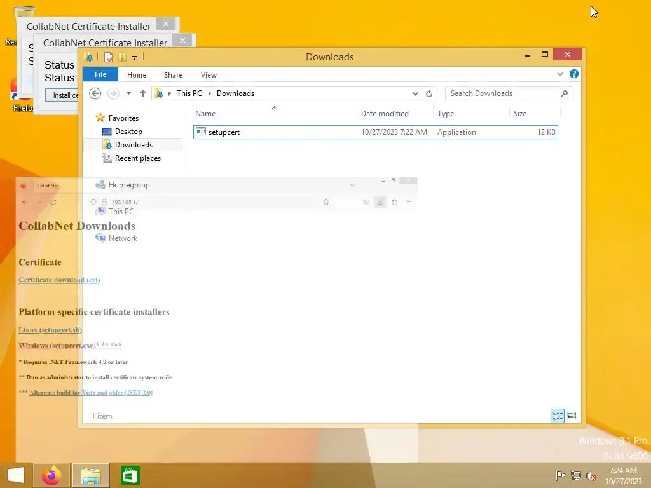This screenshot has height=488, width=651.
Task: Open the Share ribbon tab
Action: pos(173,75)
